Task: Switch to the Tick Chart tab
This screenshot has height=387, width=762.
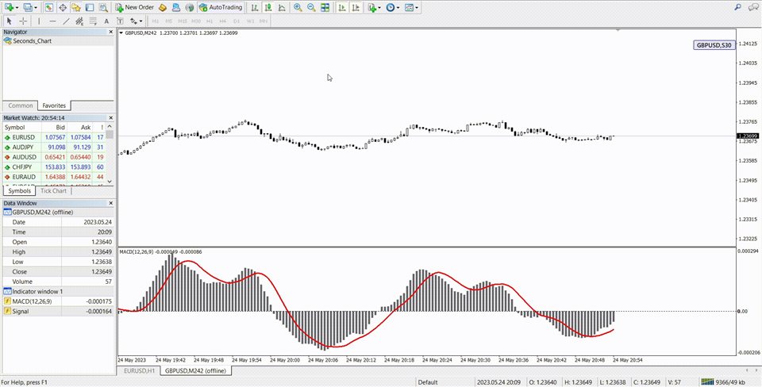Action: [53, 191]
